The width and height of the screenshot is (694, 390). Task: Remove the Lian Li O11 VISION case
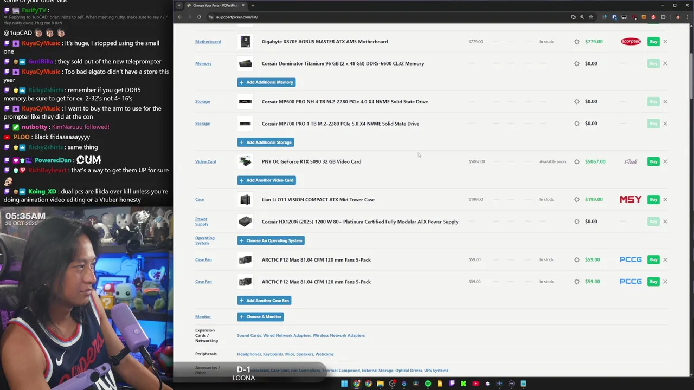click(x=665, y=199)
